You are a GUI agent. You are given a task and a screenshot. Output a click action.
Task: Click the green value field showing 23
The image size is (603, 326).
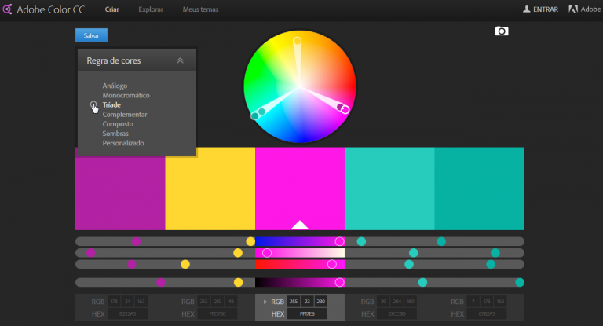pyautogui.click(x=307, y=302)
